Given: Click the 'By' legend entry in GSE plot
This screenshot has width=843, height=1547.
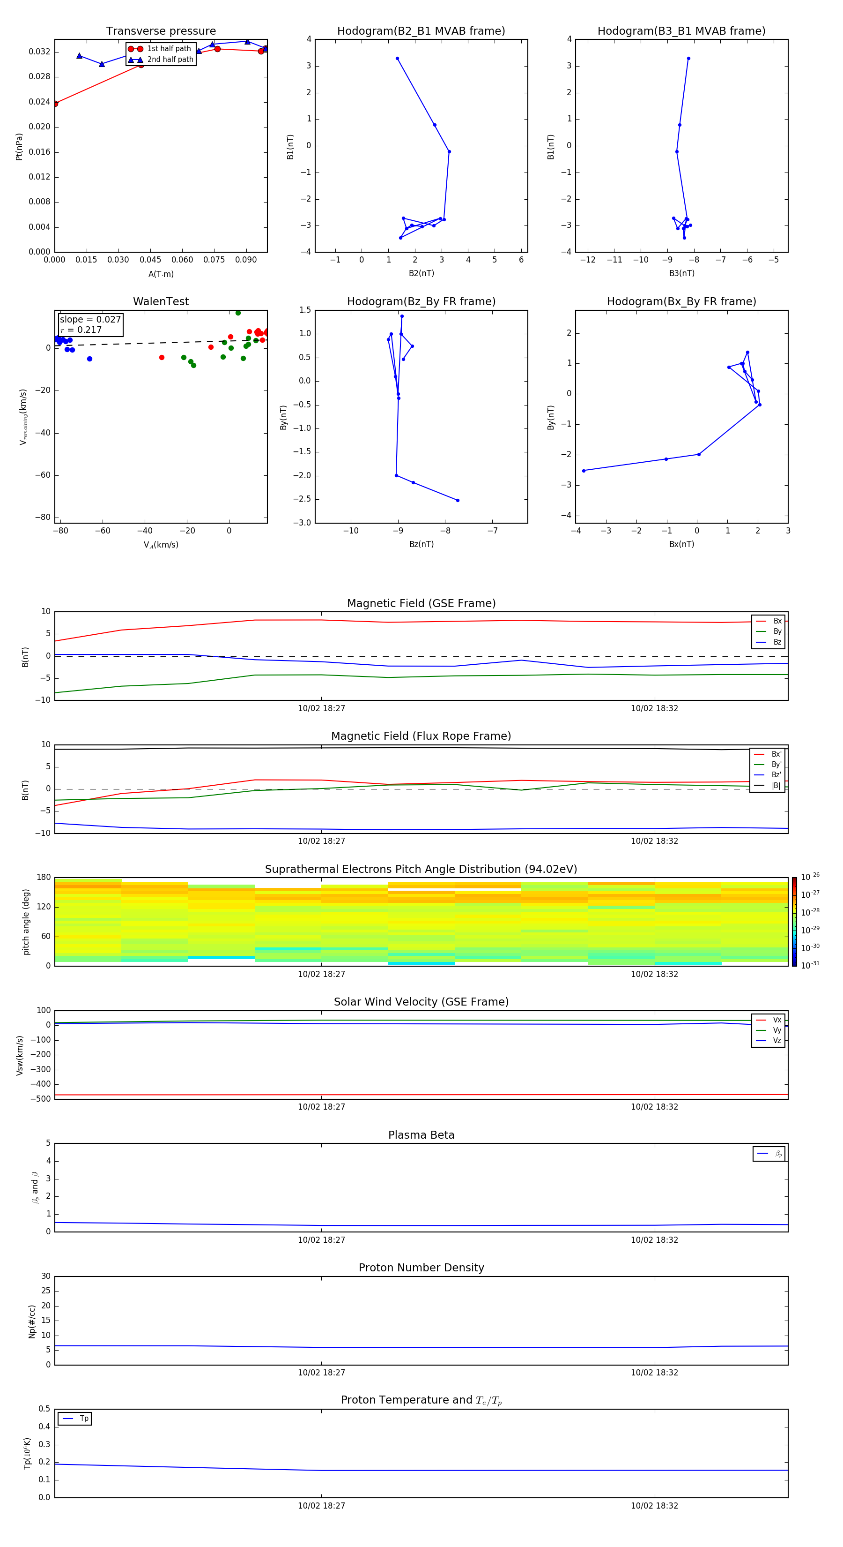Looking at the screenshot, I should click(769, 631).
